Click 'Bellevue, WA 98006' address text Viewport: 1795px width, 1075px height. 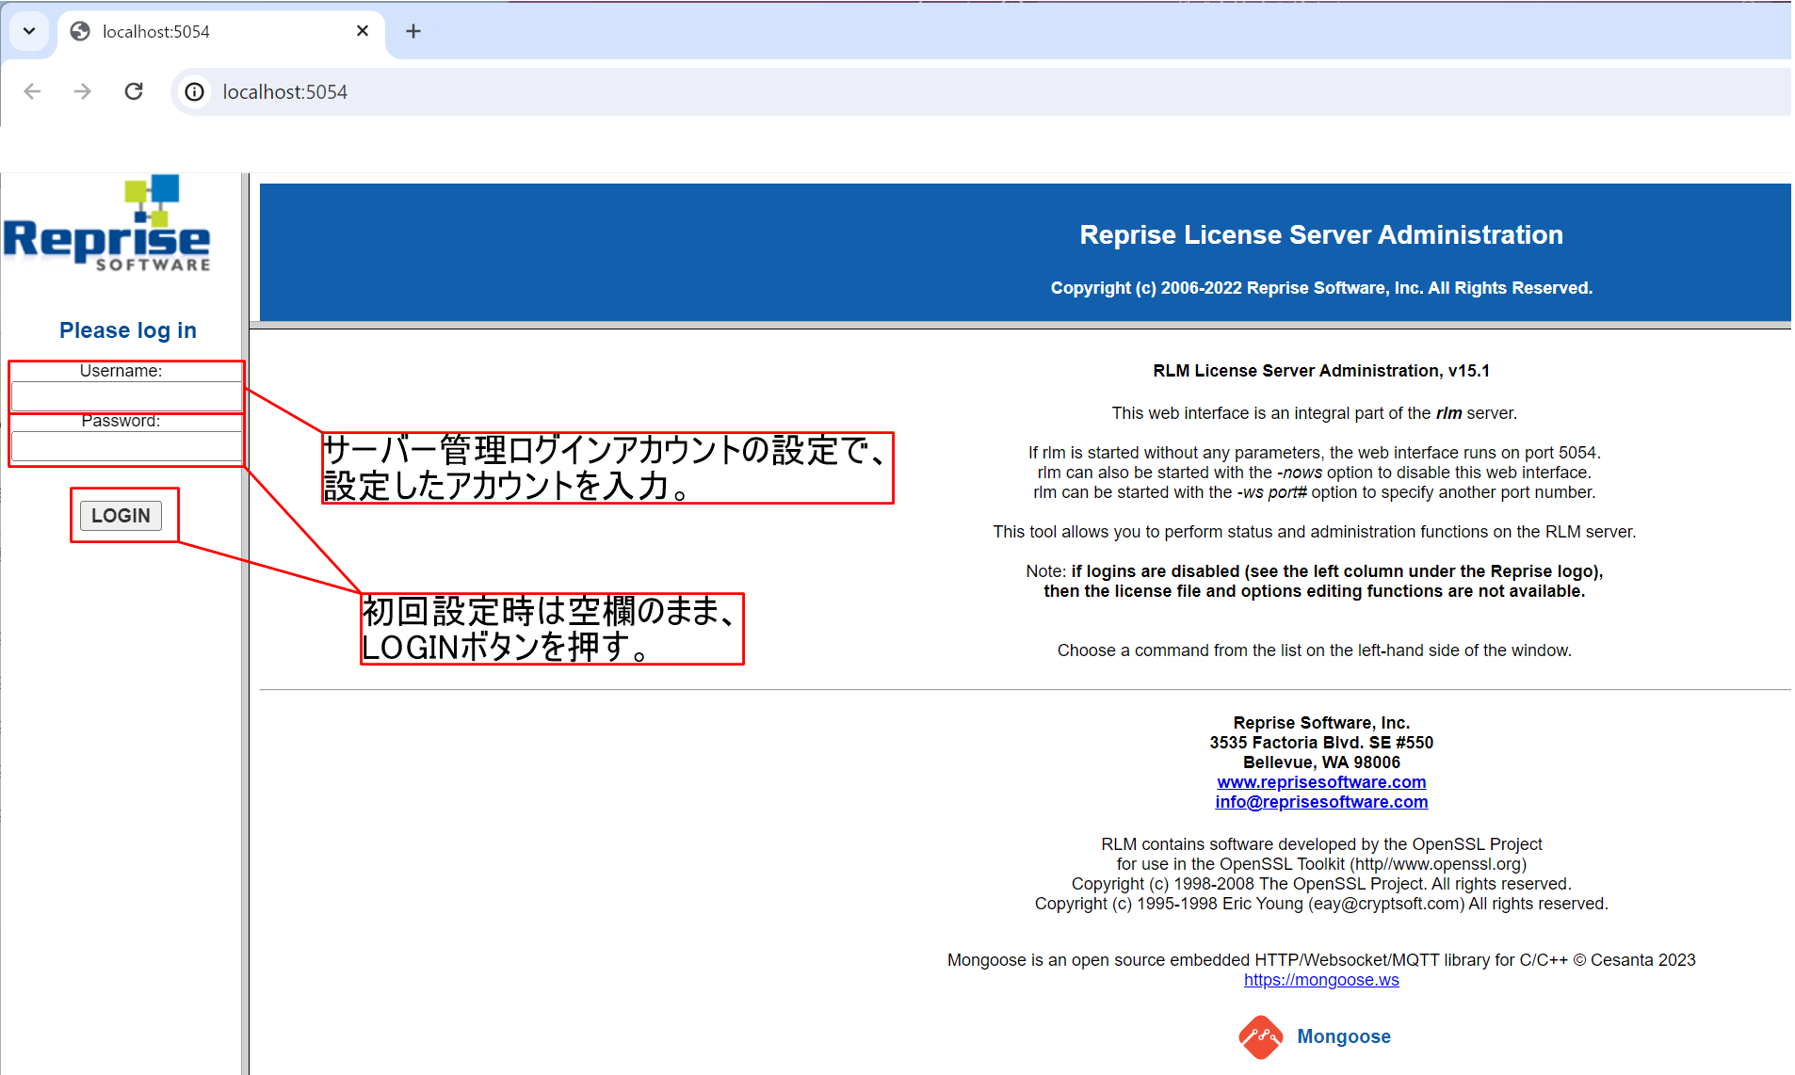(x=1321, y=762)
